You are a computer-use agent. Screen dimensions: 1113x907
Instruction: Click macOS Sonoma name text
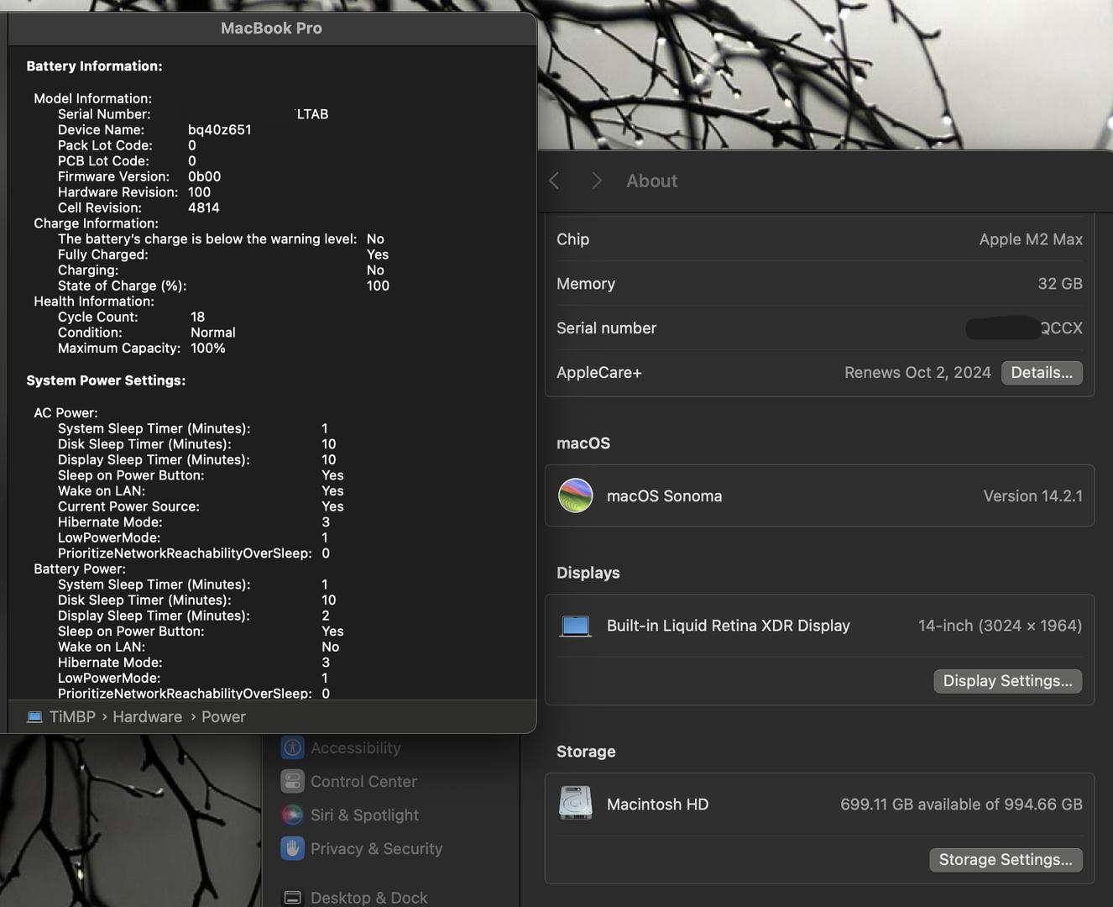[x=664, y=496]
